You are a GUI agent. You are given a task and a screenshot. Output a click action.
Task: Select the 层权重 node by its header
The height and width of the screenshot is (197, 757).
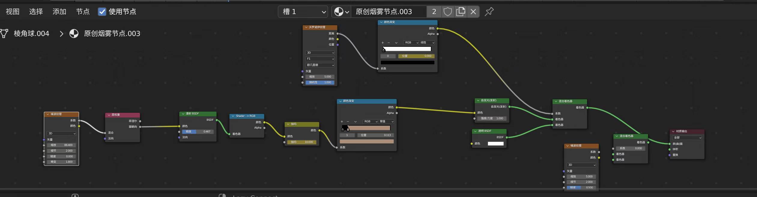122,115
